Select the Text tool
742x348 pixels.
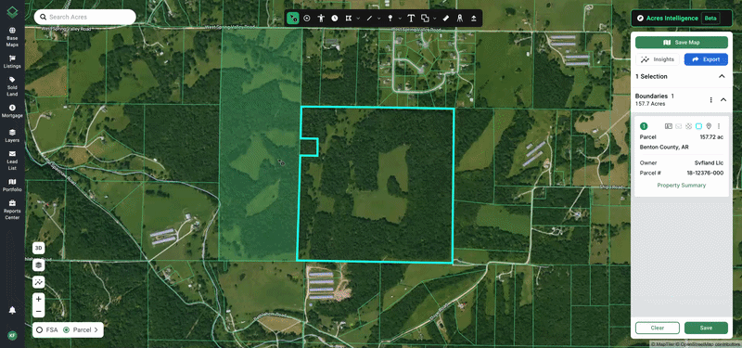tap(411, 18)
